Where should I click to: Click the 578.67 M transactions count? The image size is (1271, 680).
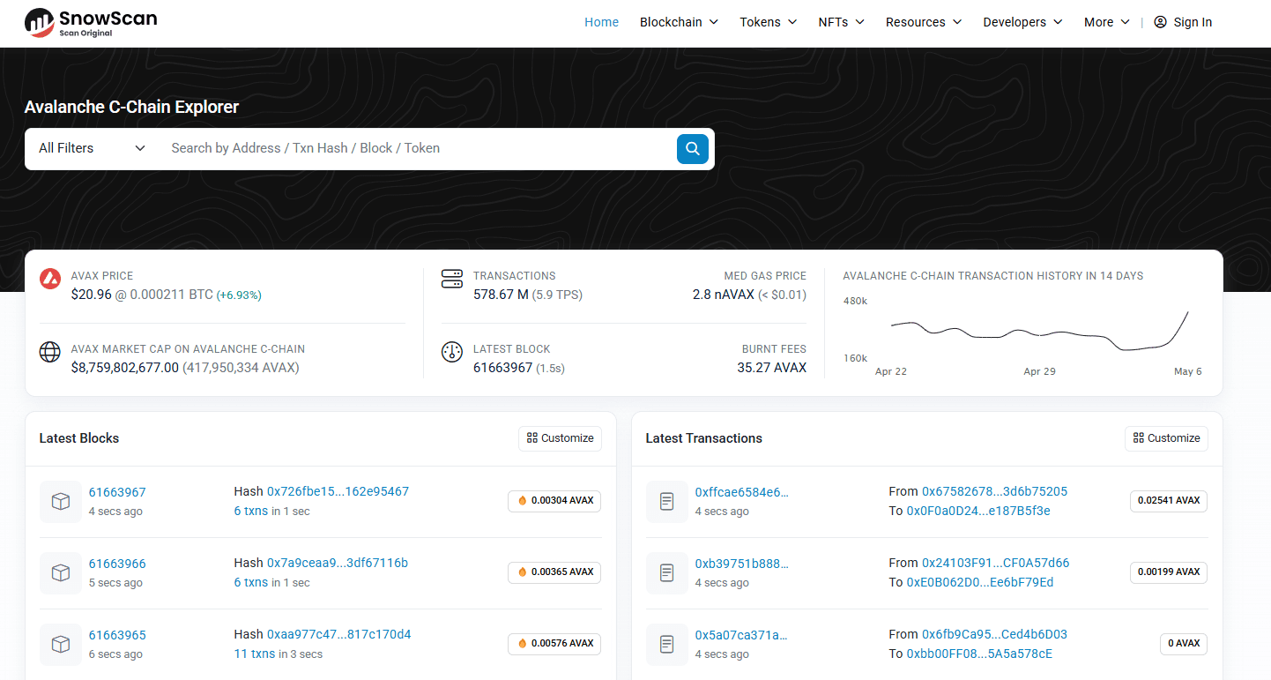coord(501,295)
